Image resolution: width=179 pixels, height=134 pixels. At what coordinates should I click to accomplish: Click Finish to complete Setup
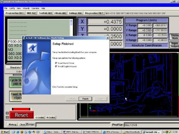(x=85, y=99)
